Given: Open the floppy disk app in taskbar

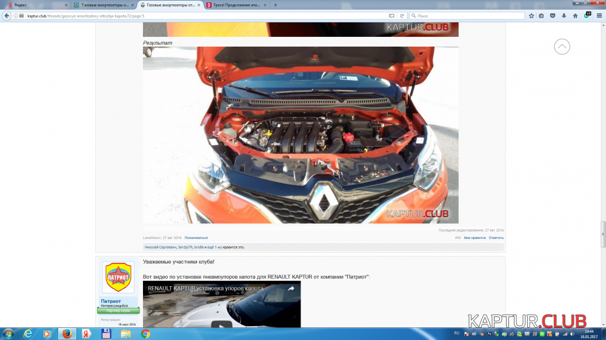Looking at the screenshot, I should pyautogui.click(x=106, y=334).
